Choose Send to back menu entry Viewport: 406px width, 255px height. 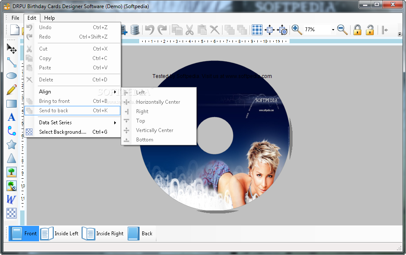click(x=73, y=110)
